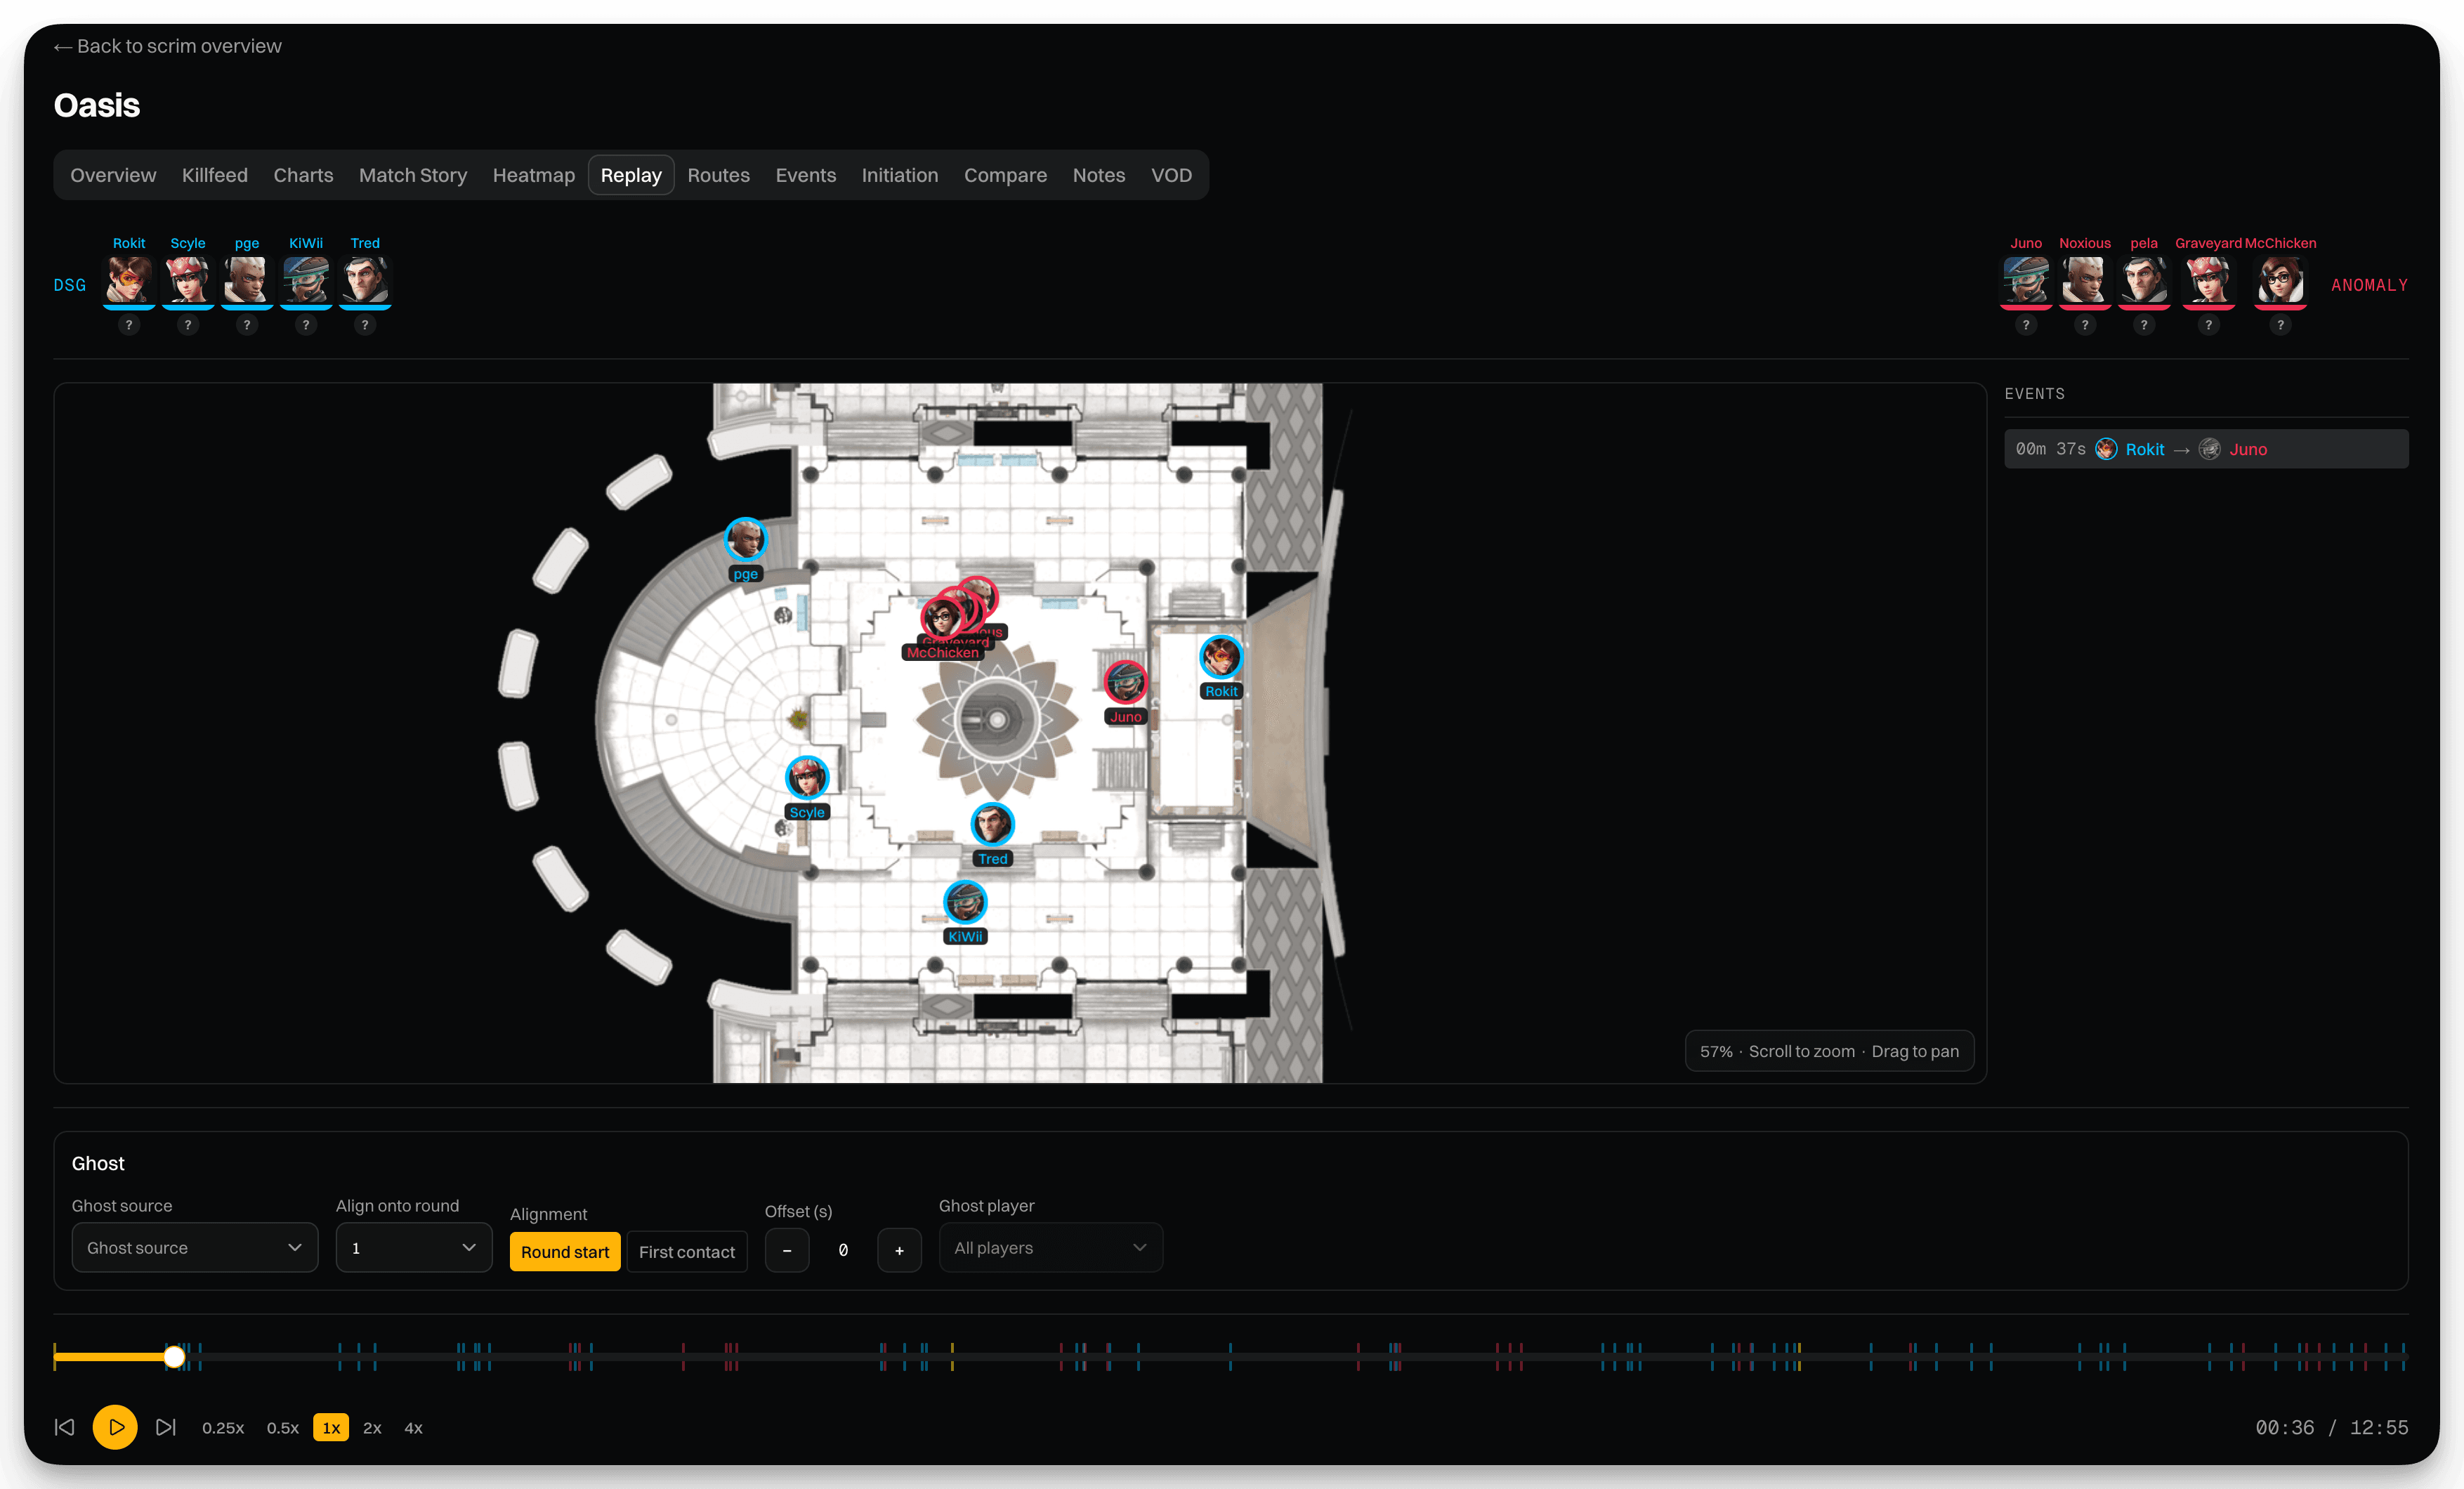Viewport: 2464px width, 1489px height.
Task: Play the replay with the yellow play button
Action: tap(116, 1427)
